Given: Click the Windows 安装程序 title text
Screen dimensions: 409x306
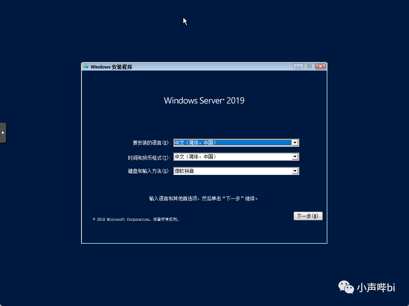Looking at the screenshot, I should coord(111,67).
